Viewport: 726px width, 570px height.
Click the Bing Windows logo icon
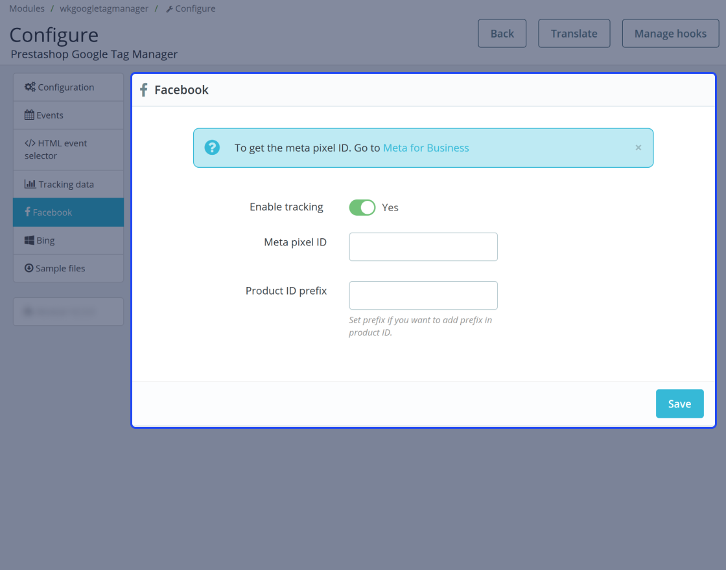29,240
